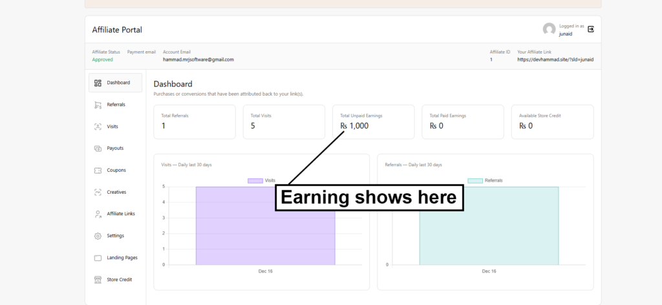662x305 pixels.
Task: Click the Payouts icon in sidebar
Action: click(98, 149)
